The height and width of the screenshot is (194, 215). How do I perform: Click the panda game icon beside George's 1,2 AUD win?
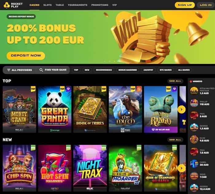pyautogui.click(x=194, y=127)
